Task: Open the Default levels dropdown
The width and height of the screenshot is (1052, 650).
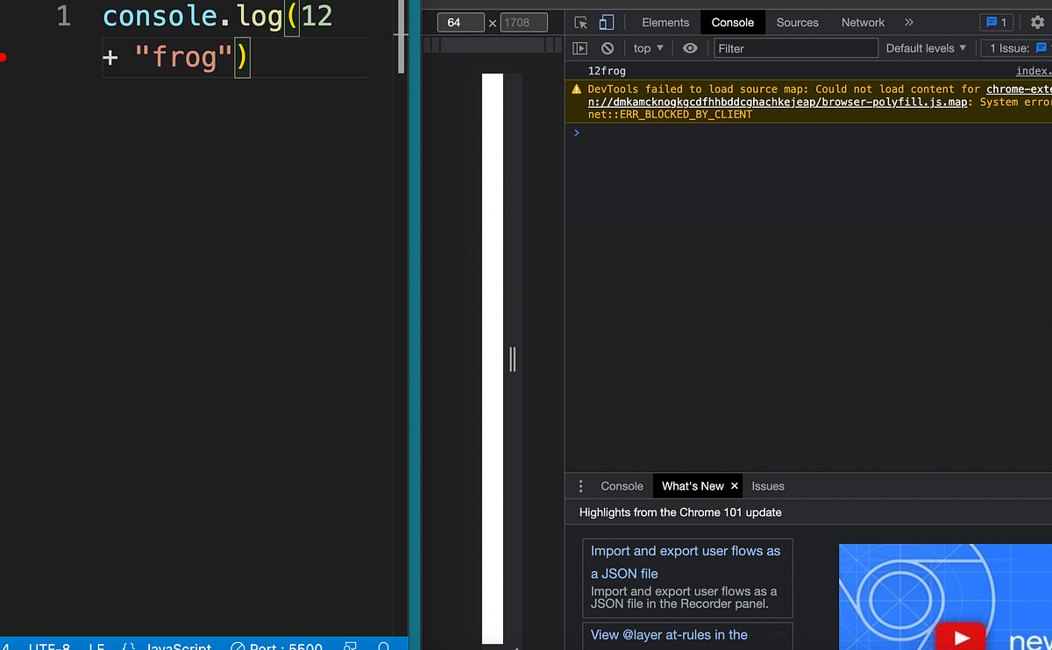Action: pos(925,48)
